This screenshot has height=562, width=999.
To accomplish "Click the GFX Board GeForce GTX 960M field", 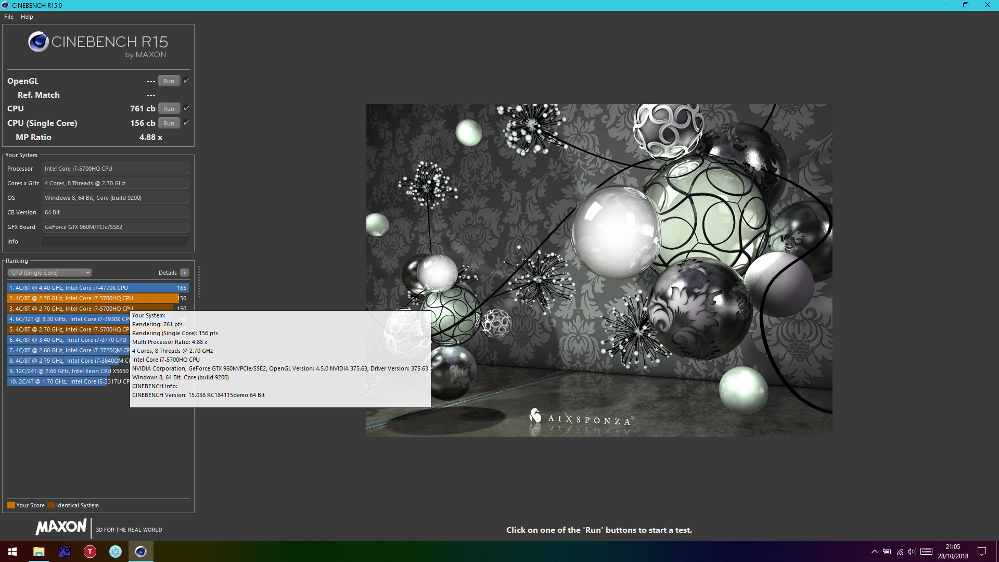I will point(116,227).
